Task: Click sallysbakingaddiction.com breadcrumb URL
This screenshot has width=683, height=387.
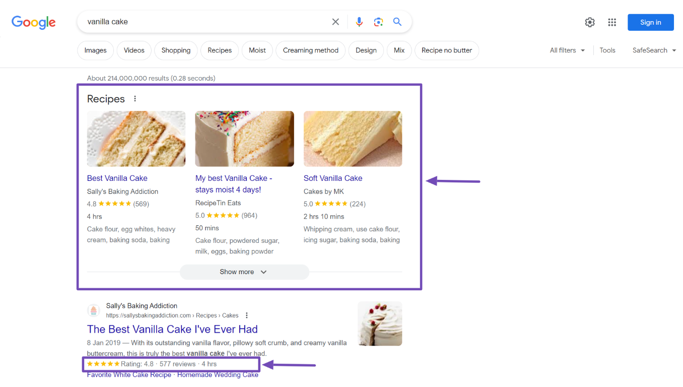Action: click(172, 315)
